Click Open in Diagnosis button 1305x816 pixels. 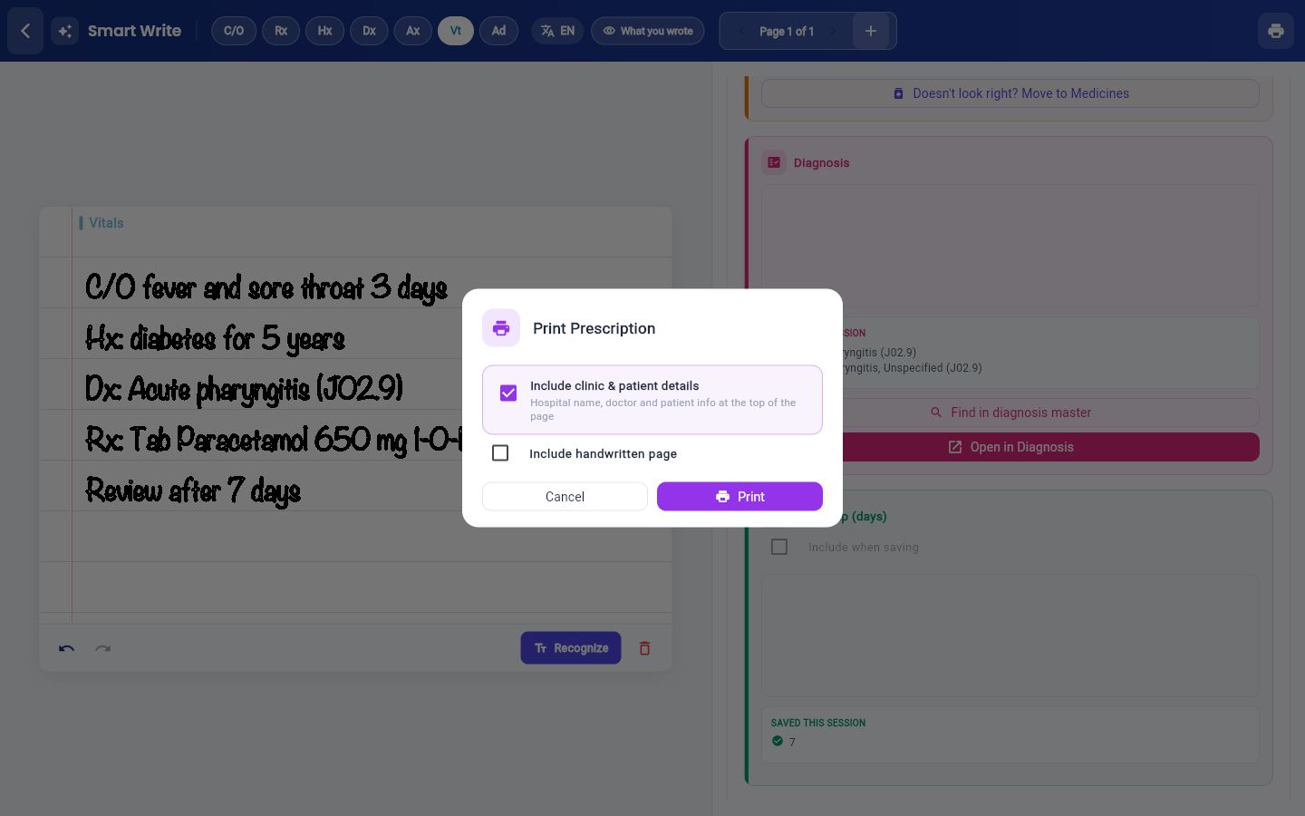pyautogui.click(x=1010, y=447)
